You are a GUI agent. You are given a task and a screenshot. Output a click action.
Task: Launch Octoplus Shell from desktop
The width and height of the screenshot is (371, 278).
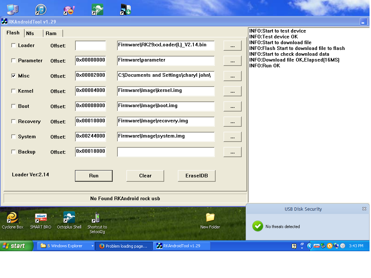(69, 218)
